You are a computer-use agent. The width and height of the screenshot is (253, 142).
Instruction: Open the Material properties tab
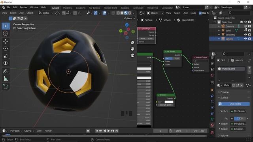212,125
